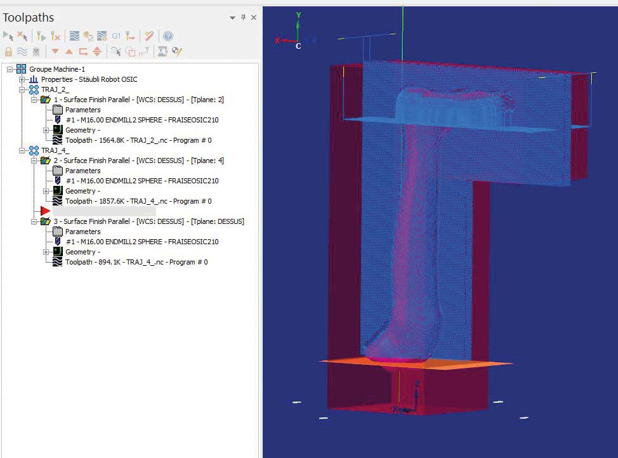618x458 pixels.
Task: Click the G1 post operations icon
Action: click(116, 36)
